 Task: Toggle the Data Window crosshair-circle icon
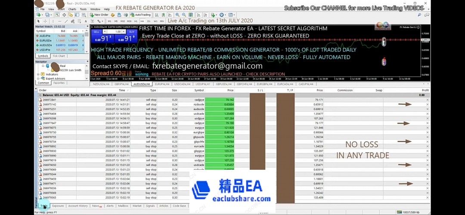(x=64, y=15)
